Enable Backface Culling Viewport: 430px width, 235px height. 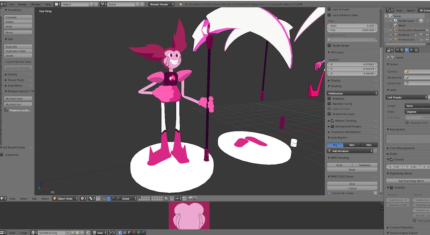(328, 104)
